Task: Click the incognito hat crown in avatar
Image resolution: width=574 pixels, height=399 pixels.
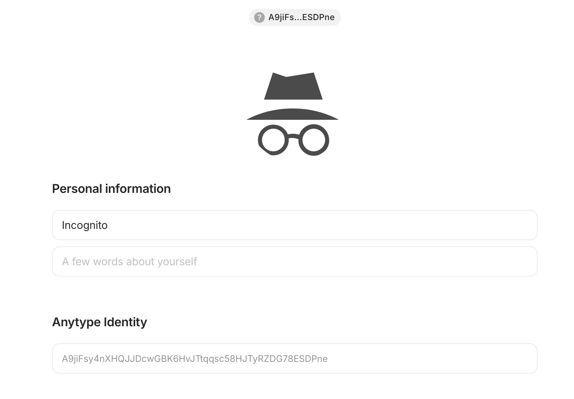Action: click(x=293, y=87)
